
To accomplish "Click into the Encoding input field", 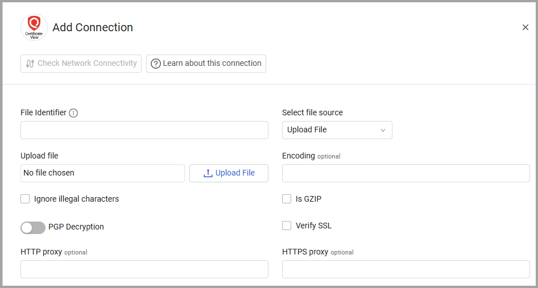I will click(405, 173).
